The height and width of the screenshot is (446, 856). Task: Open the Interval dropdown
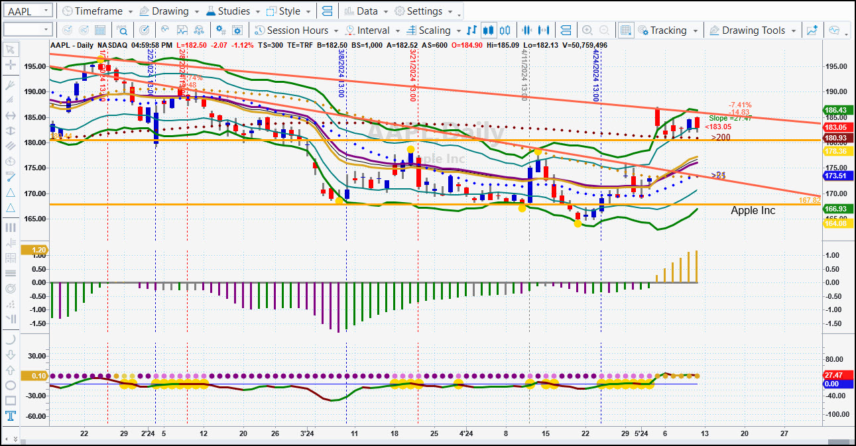(371, 30)
